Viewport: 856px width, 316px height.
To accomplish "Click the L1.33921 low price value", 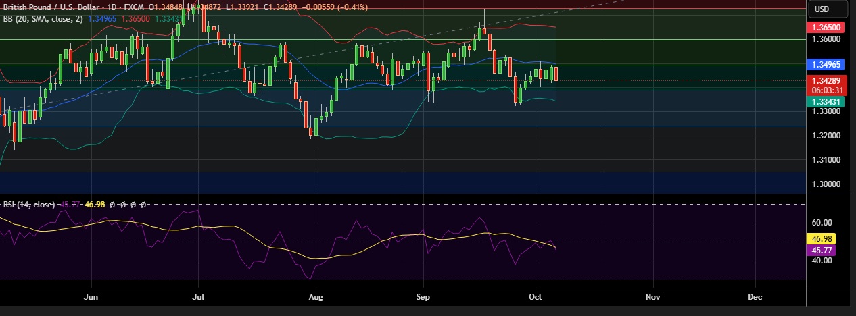I will point(241,7).
